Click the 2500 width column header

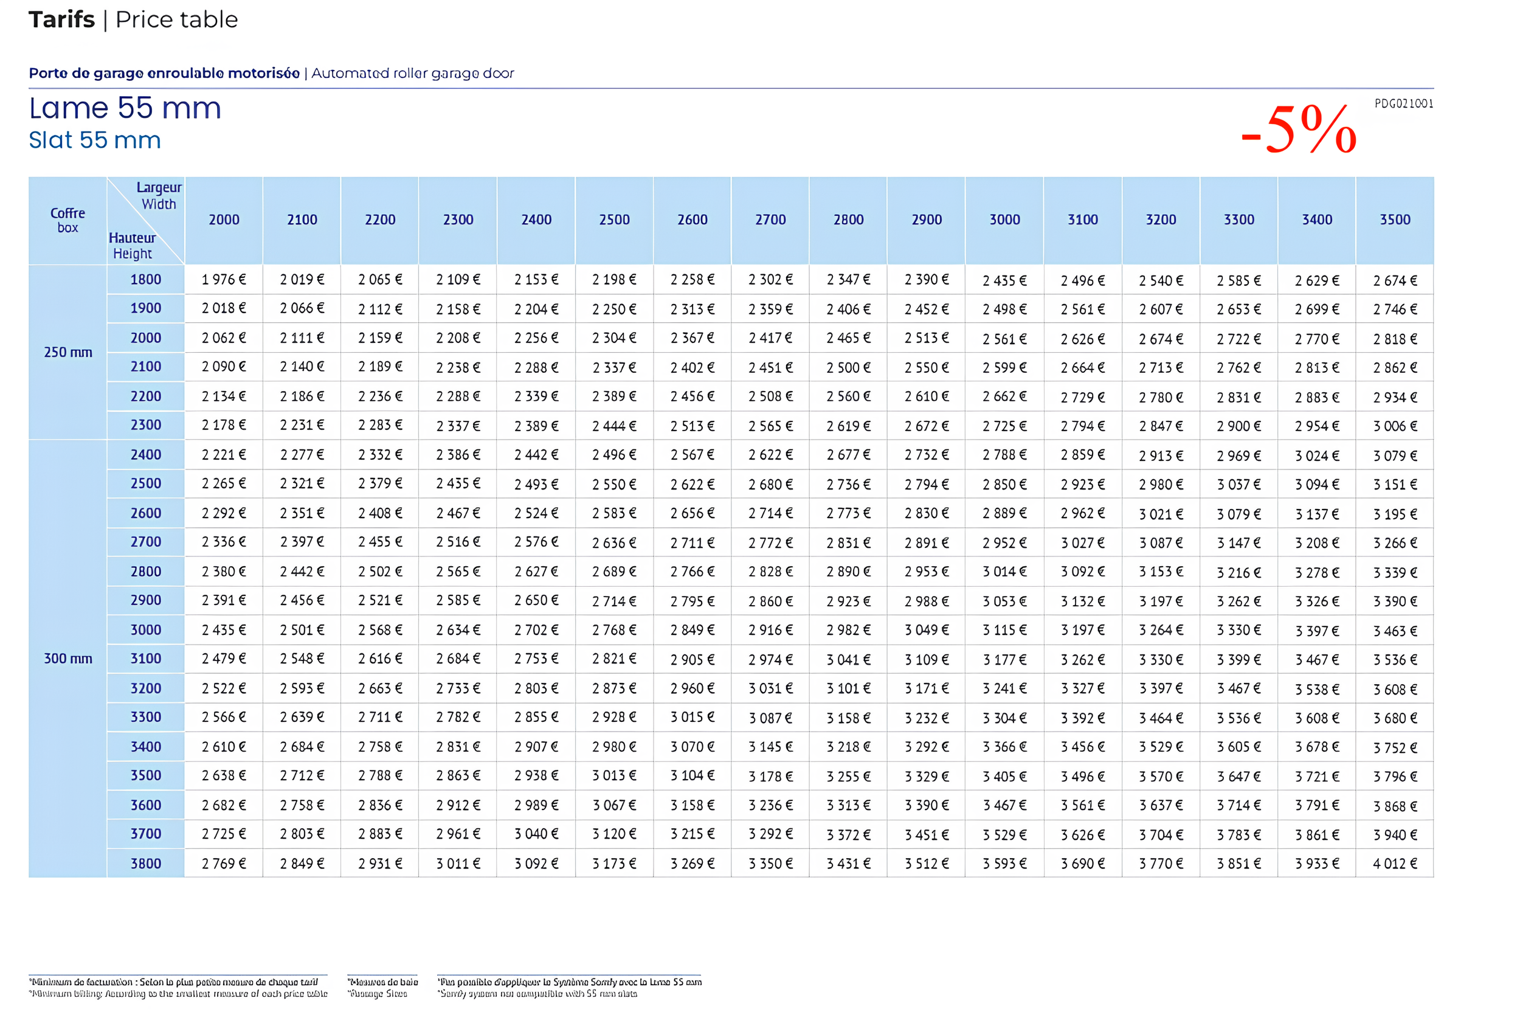click(x=614, y=220)
